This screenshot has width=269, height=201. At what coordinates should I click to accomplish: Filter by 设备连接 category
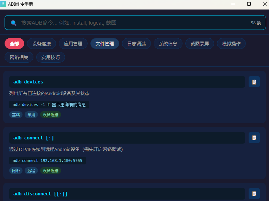41,44
